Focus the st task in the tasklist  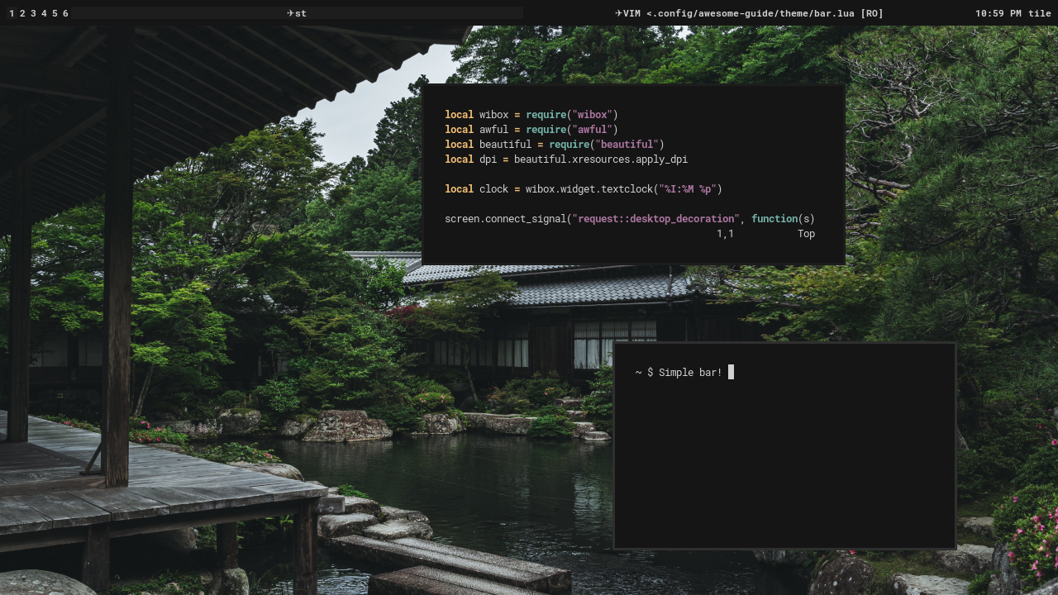[x=301, y=13]
